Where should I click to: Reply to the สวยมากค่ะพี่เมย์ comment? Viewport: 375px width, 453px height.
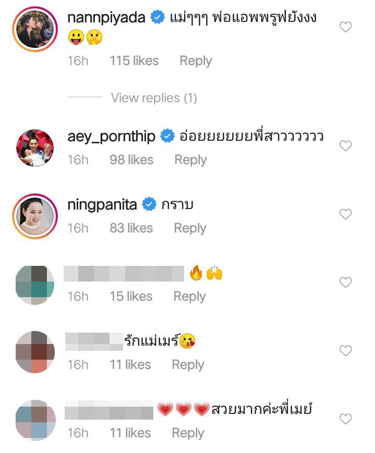click(x=187, y=433)
